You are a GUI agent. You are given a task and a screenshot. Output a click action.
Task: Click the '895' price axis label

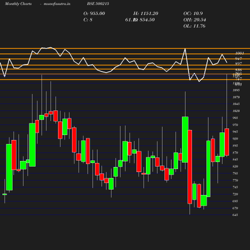pos(235,146)
